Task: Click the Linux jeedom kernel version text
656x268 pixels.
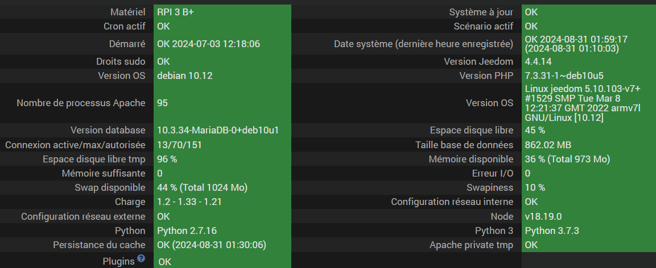Action: click(x=583, y=103)
